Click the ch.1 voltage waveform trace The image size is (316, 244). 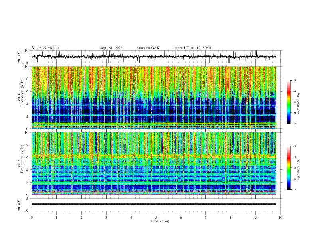tap(154, 57)
